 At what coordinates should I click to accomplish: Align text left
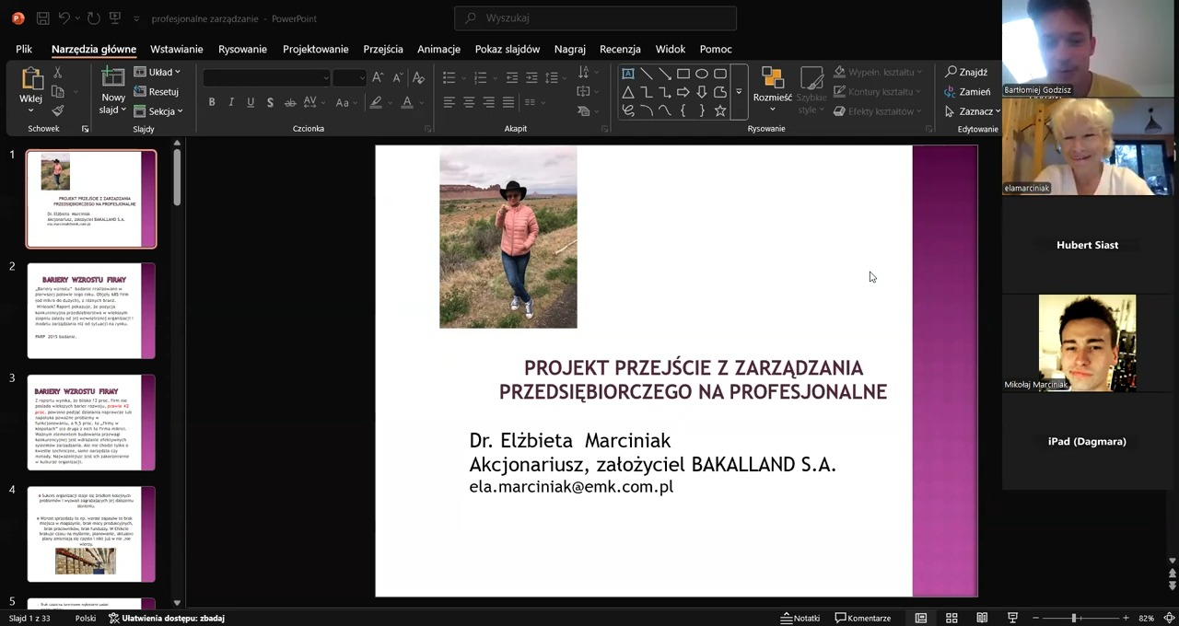coord(449,102)
